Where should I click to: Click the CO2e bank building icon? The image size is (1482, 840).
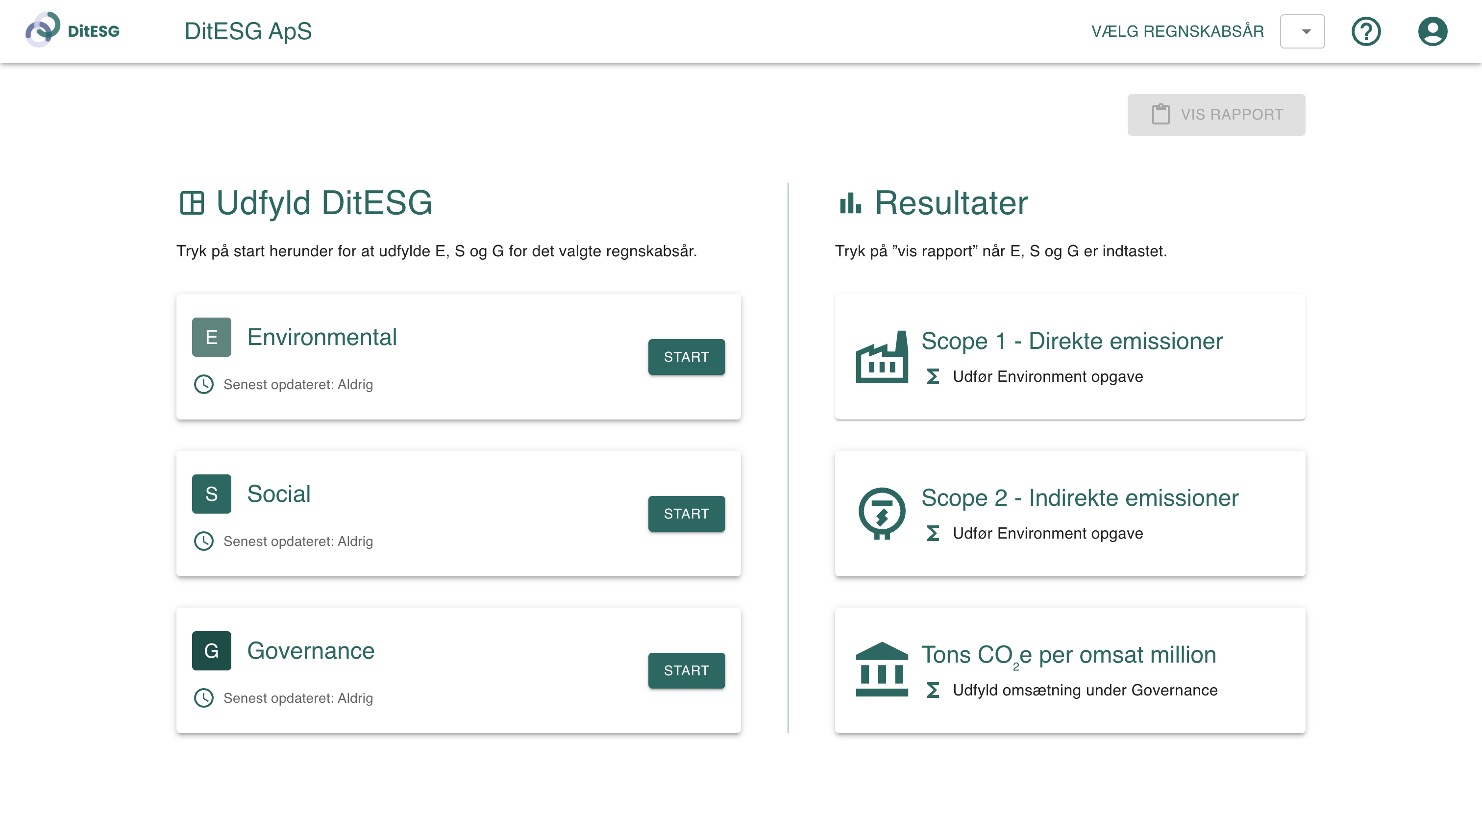tap(881, 669)
